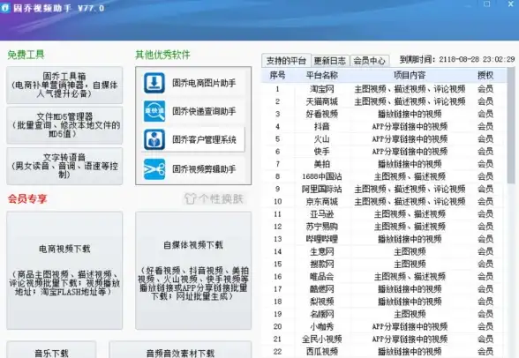Click the 固乔快递查询助手 magnifier icon
519x358 pixels.
pos(154,111)
